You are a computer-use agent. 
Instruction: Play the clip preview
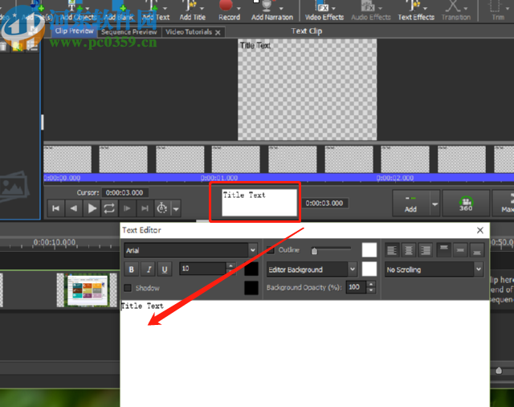(92, 208)
